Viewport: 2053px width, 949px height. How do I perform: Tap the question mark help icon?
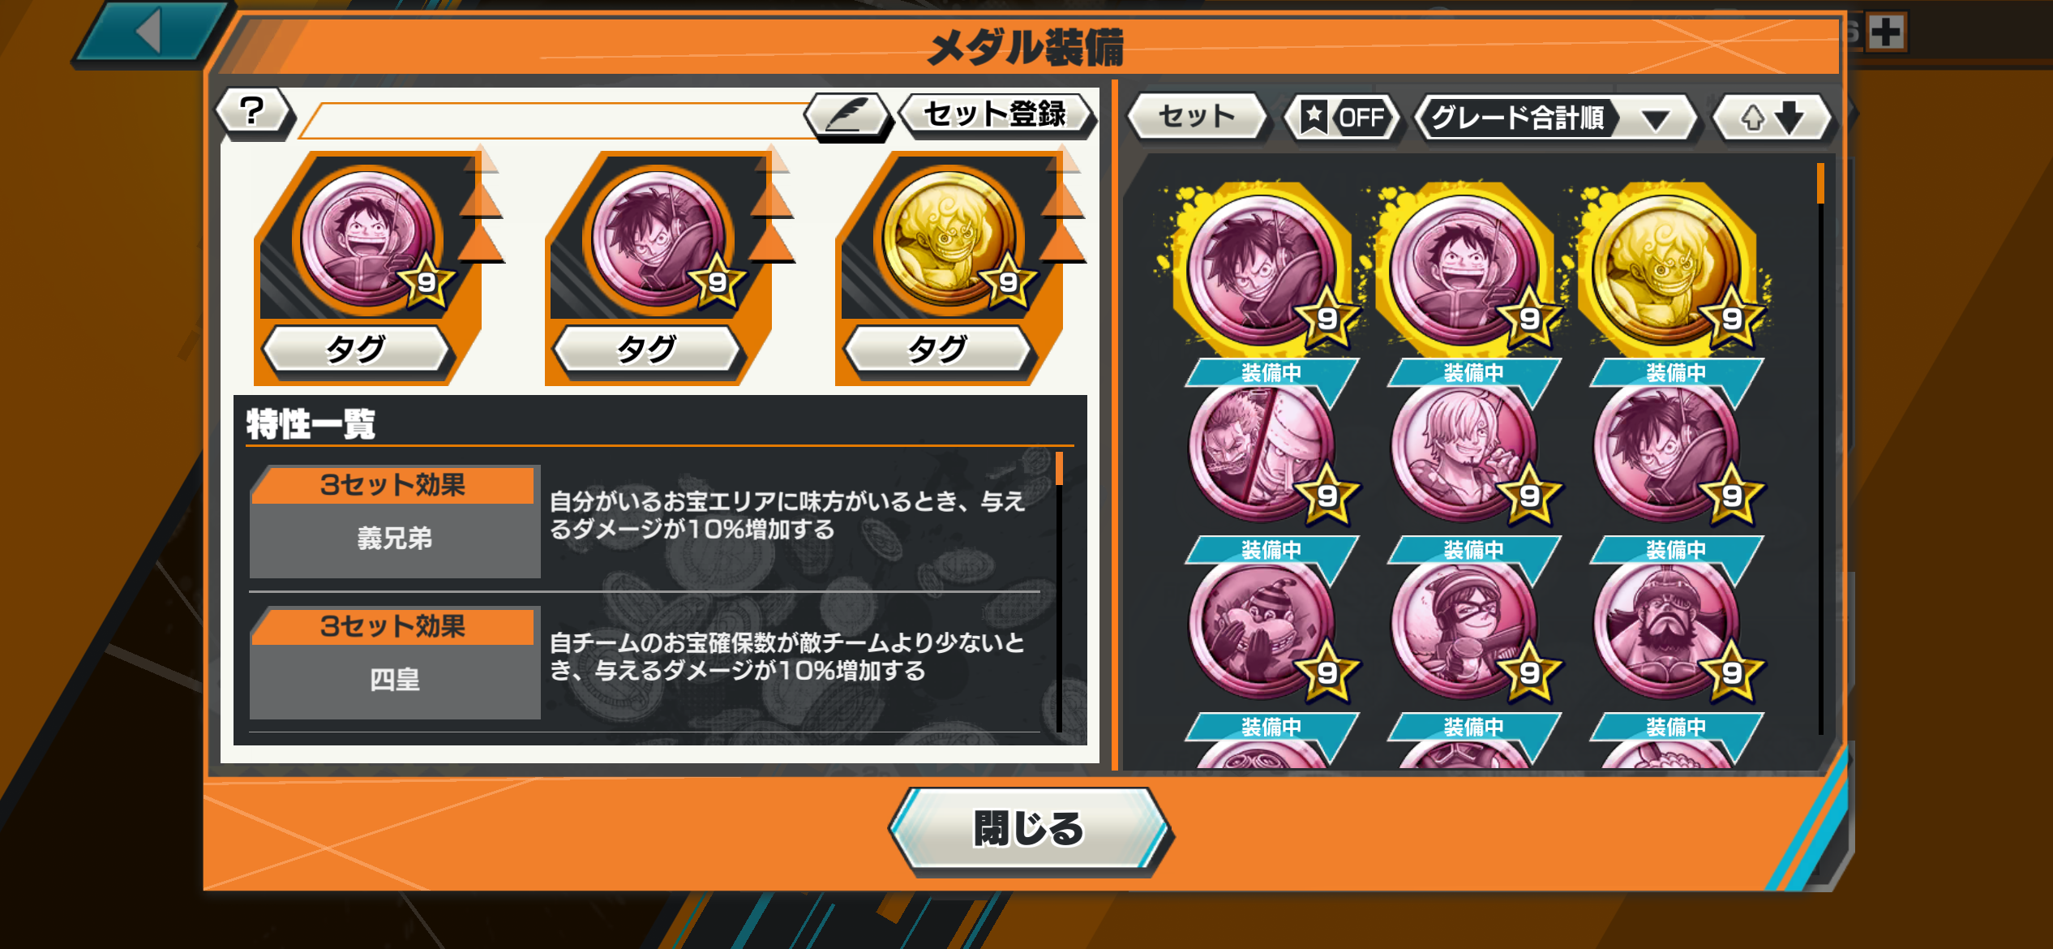(x=254, y=112)
